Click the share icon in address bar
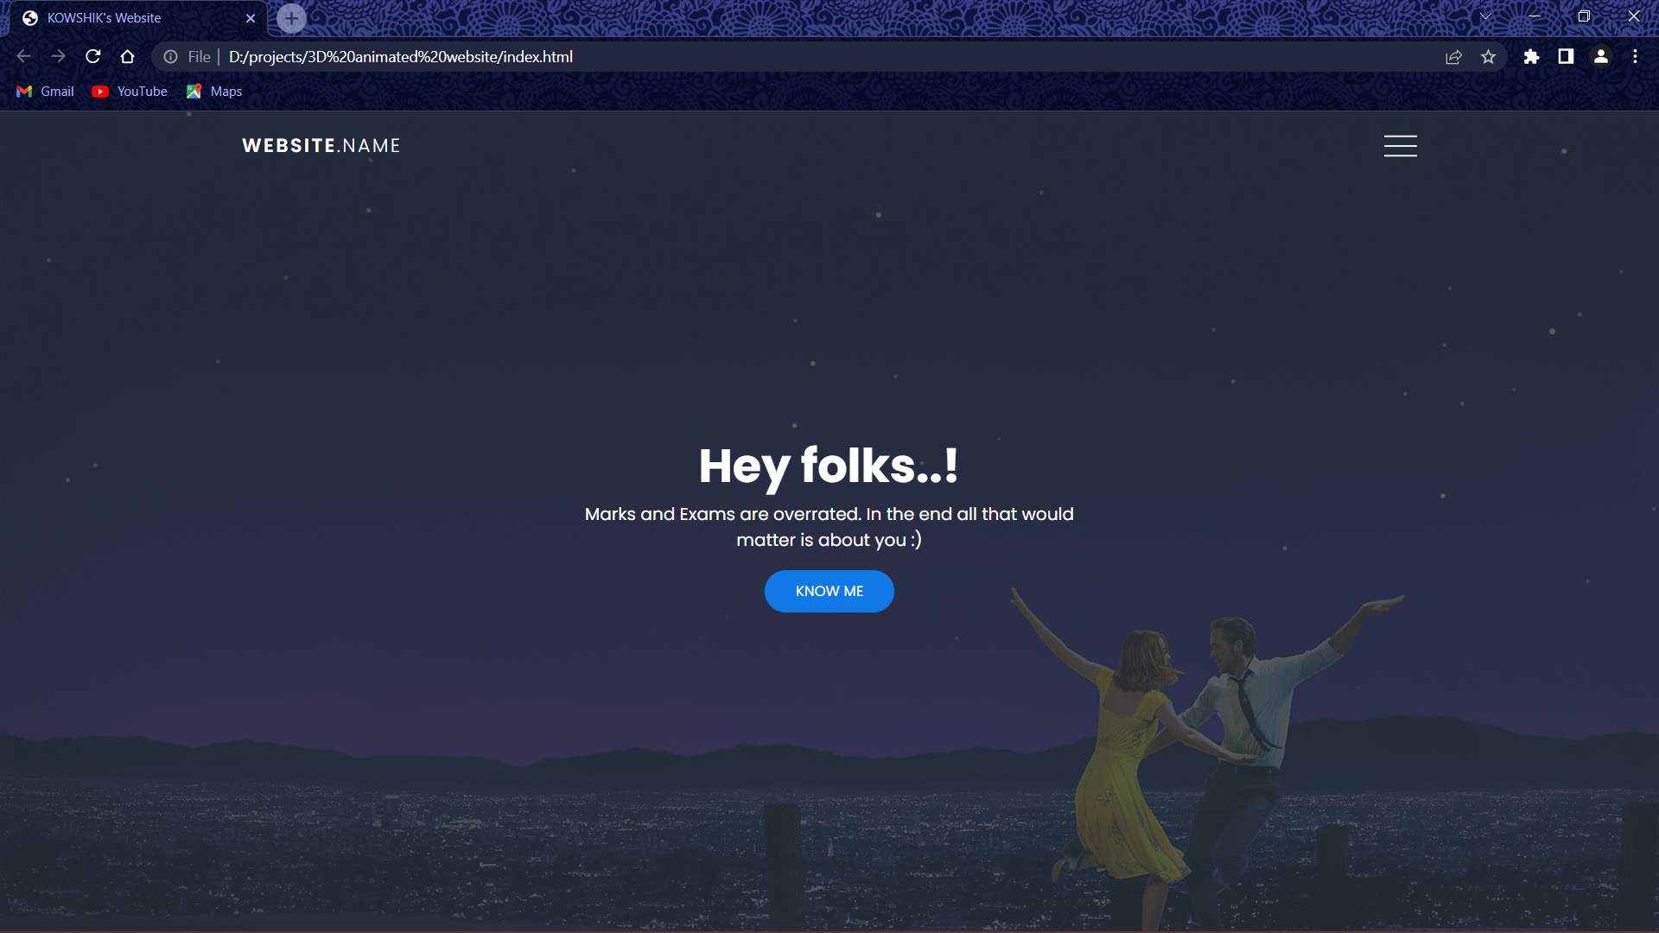1659x933 pixels. coord(1454,56)
